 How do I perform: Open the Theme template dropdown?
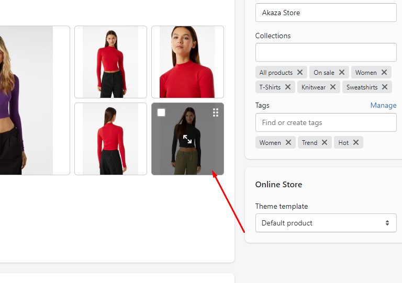pos(326,223)
